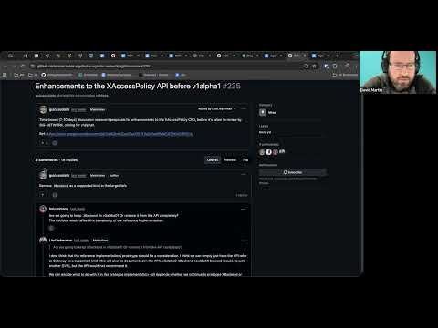Click the label under Labels in sidebar
Screen dimensions: 438x328
pyautogui.click(x=265, y=132)
